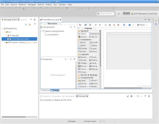
Task: Click the red Delete X in designer toolbar
Action: pos(118,25)
